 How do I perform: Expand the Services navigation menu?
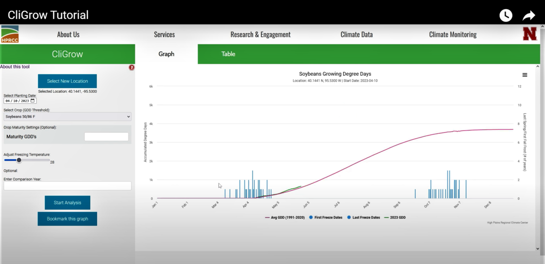point(164,34)
